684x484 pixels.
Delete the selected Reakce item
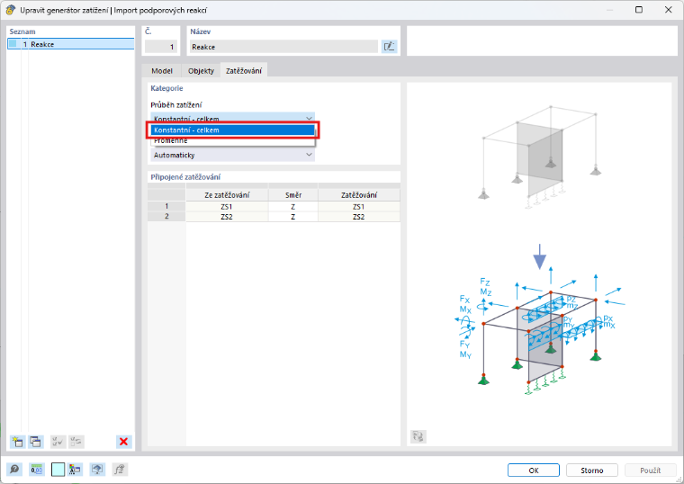123,442
